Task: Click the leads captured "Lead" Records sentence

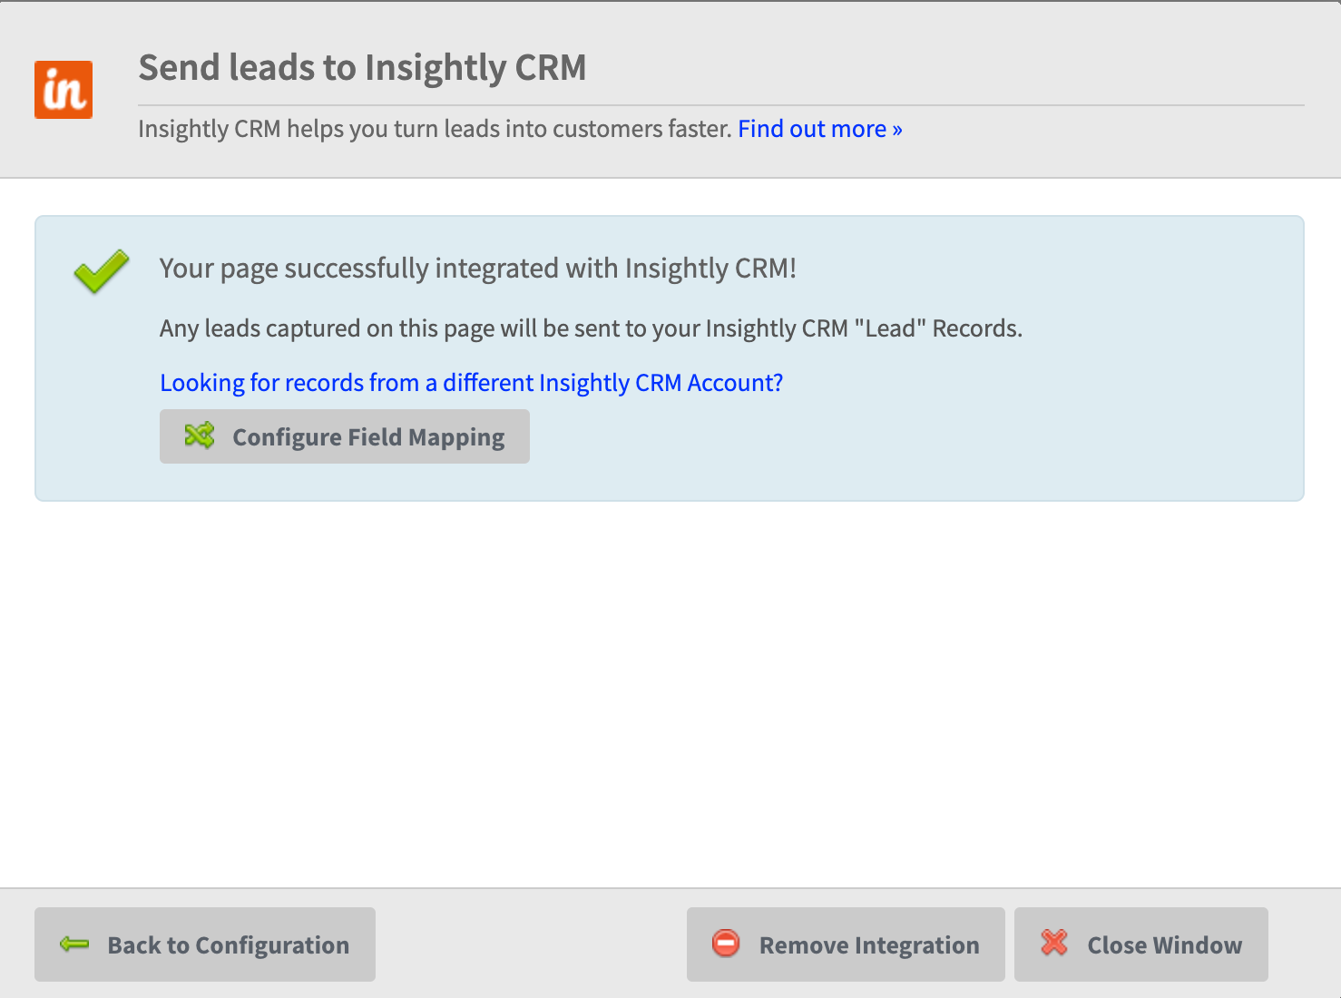Action: point(591,328)
